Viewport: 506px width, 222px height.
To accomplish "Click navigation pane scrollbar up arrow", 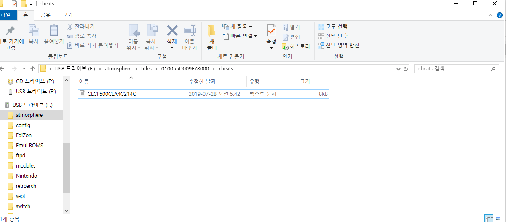I will pyautogui.click(x=66, y=80).
